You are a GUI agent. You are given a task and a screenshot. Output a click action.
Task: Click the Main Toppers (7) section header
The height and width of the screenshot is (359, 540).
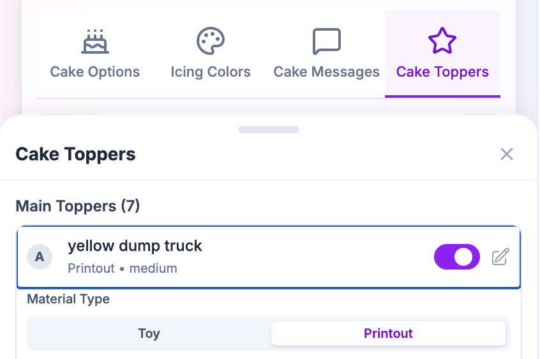click(x=77, y=206)
